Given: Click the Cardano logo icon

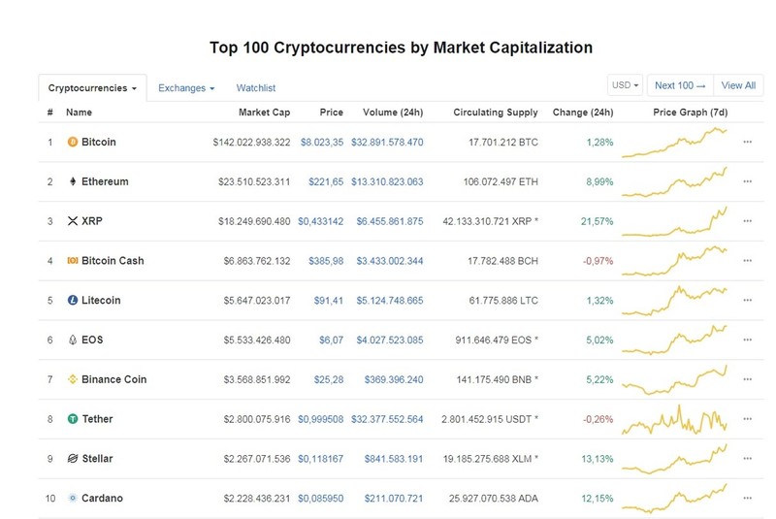Looking at the screenshot, I should point(73,499).
